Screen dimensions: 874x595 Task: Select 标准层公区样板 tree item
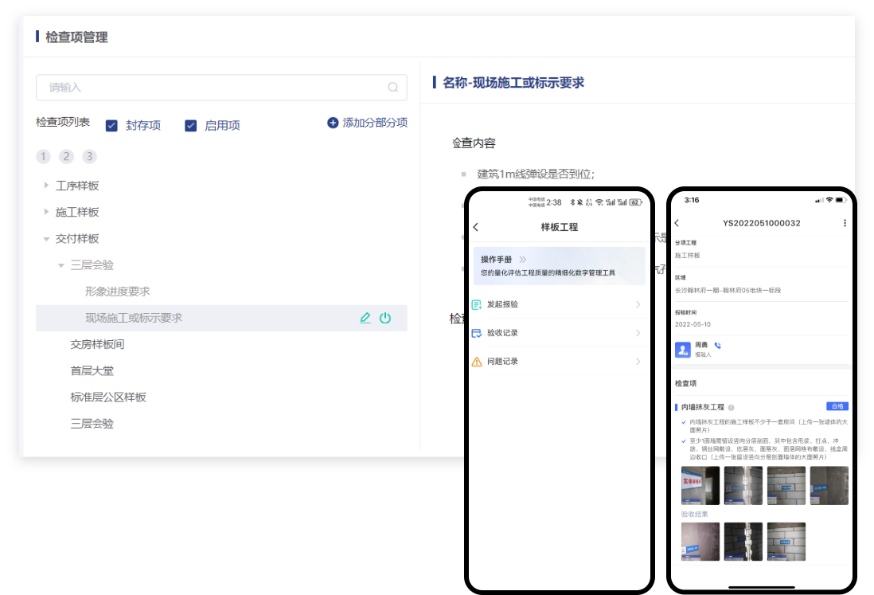tap(108, 397)
